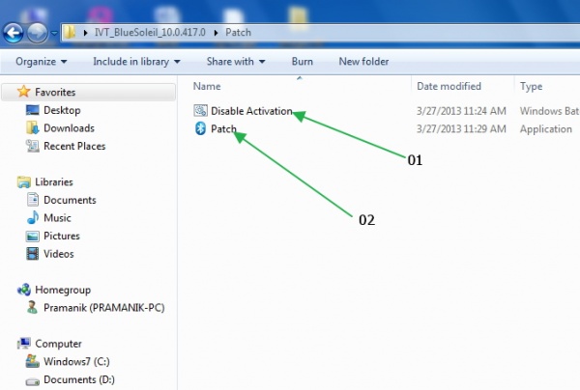This screenshot has width=580, height=390.
Task: Open Pramanik (PRAMANIK-PC)
Action: [104, 308]
